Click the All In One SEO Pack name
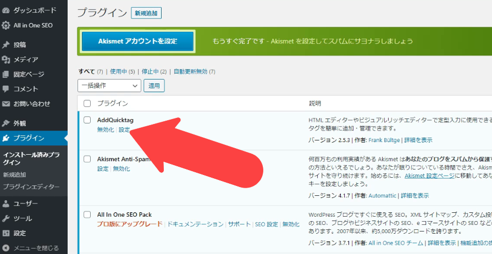Image resolution: width=492 pixels, height=254 pixels. click(x=125, y=215)
